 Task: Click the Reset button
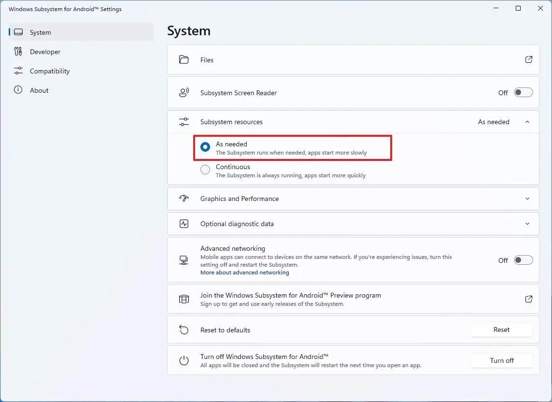click(x=501, y=330)
